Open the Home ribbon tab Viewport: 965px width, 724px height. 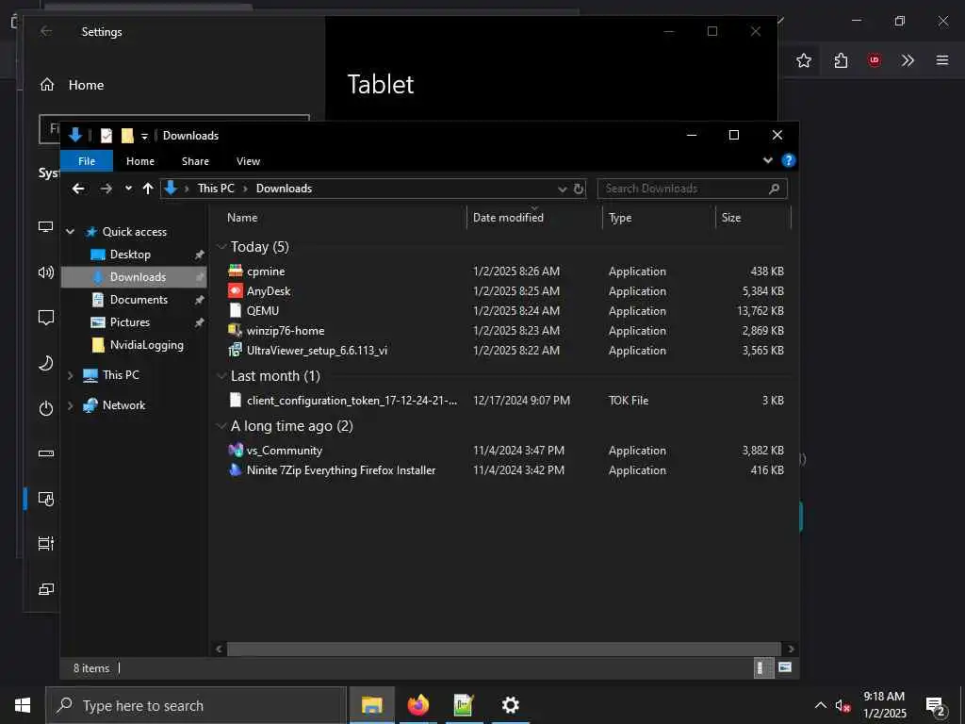(140, 161)
